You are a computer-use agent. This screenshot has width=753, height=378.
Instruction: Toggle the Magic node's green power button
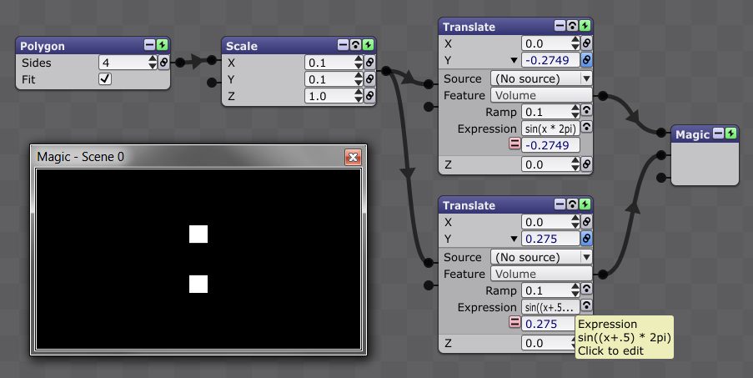tap(731, 134)
